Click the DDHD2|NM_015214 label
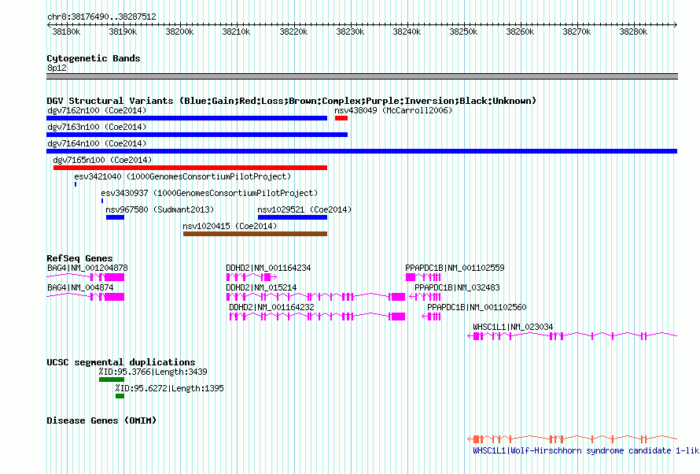The height and width of the screenshot is (474, 700). point(261,287)
